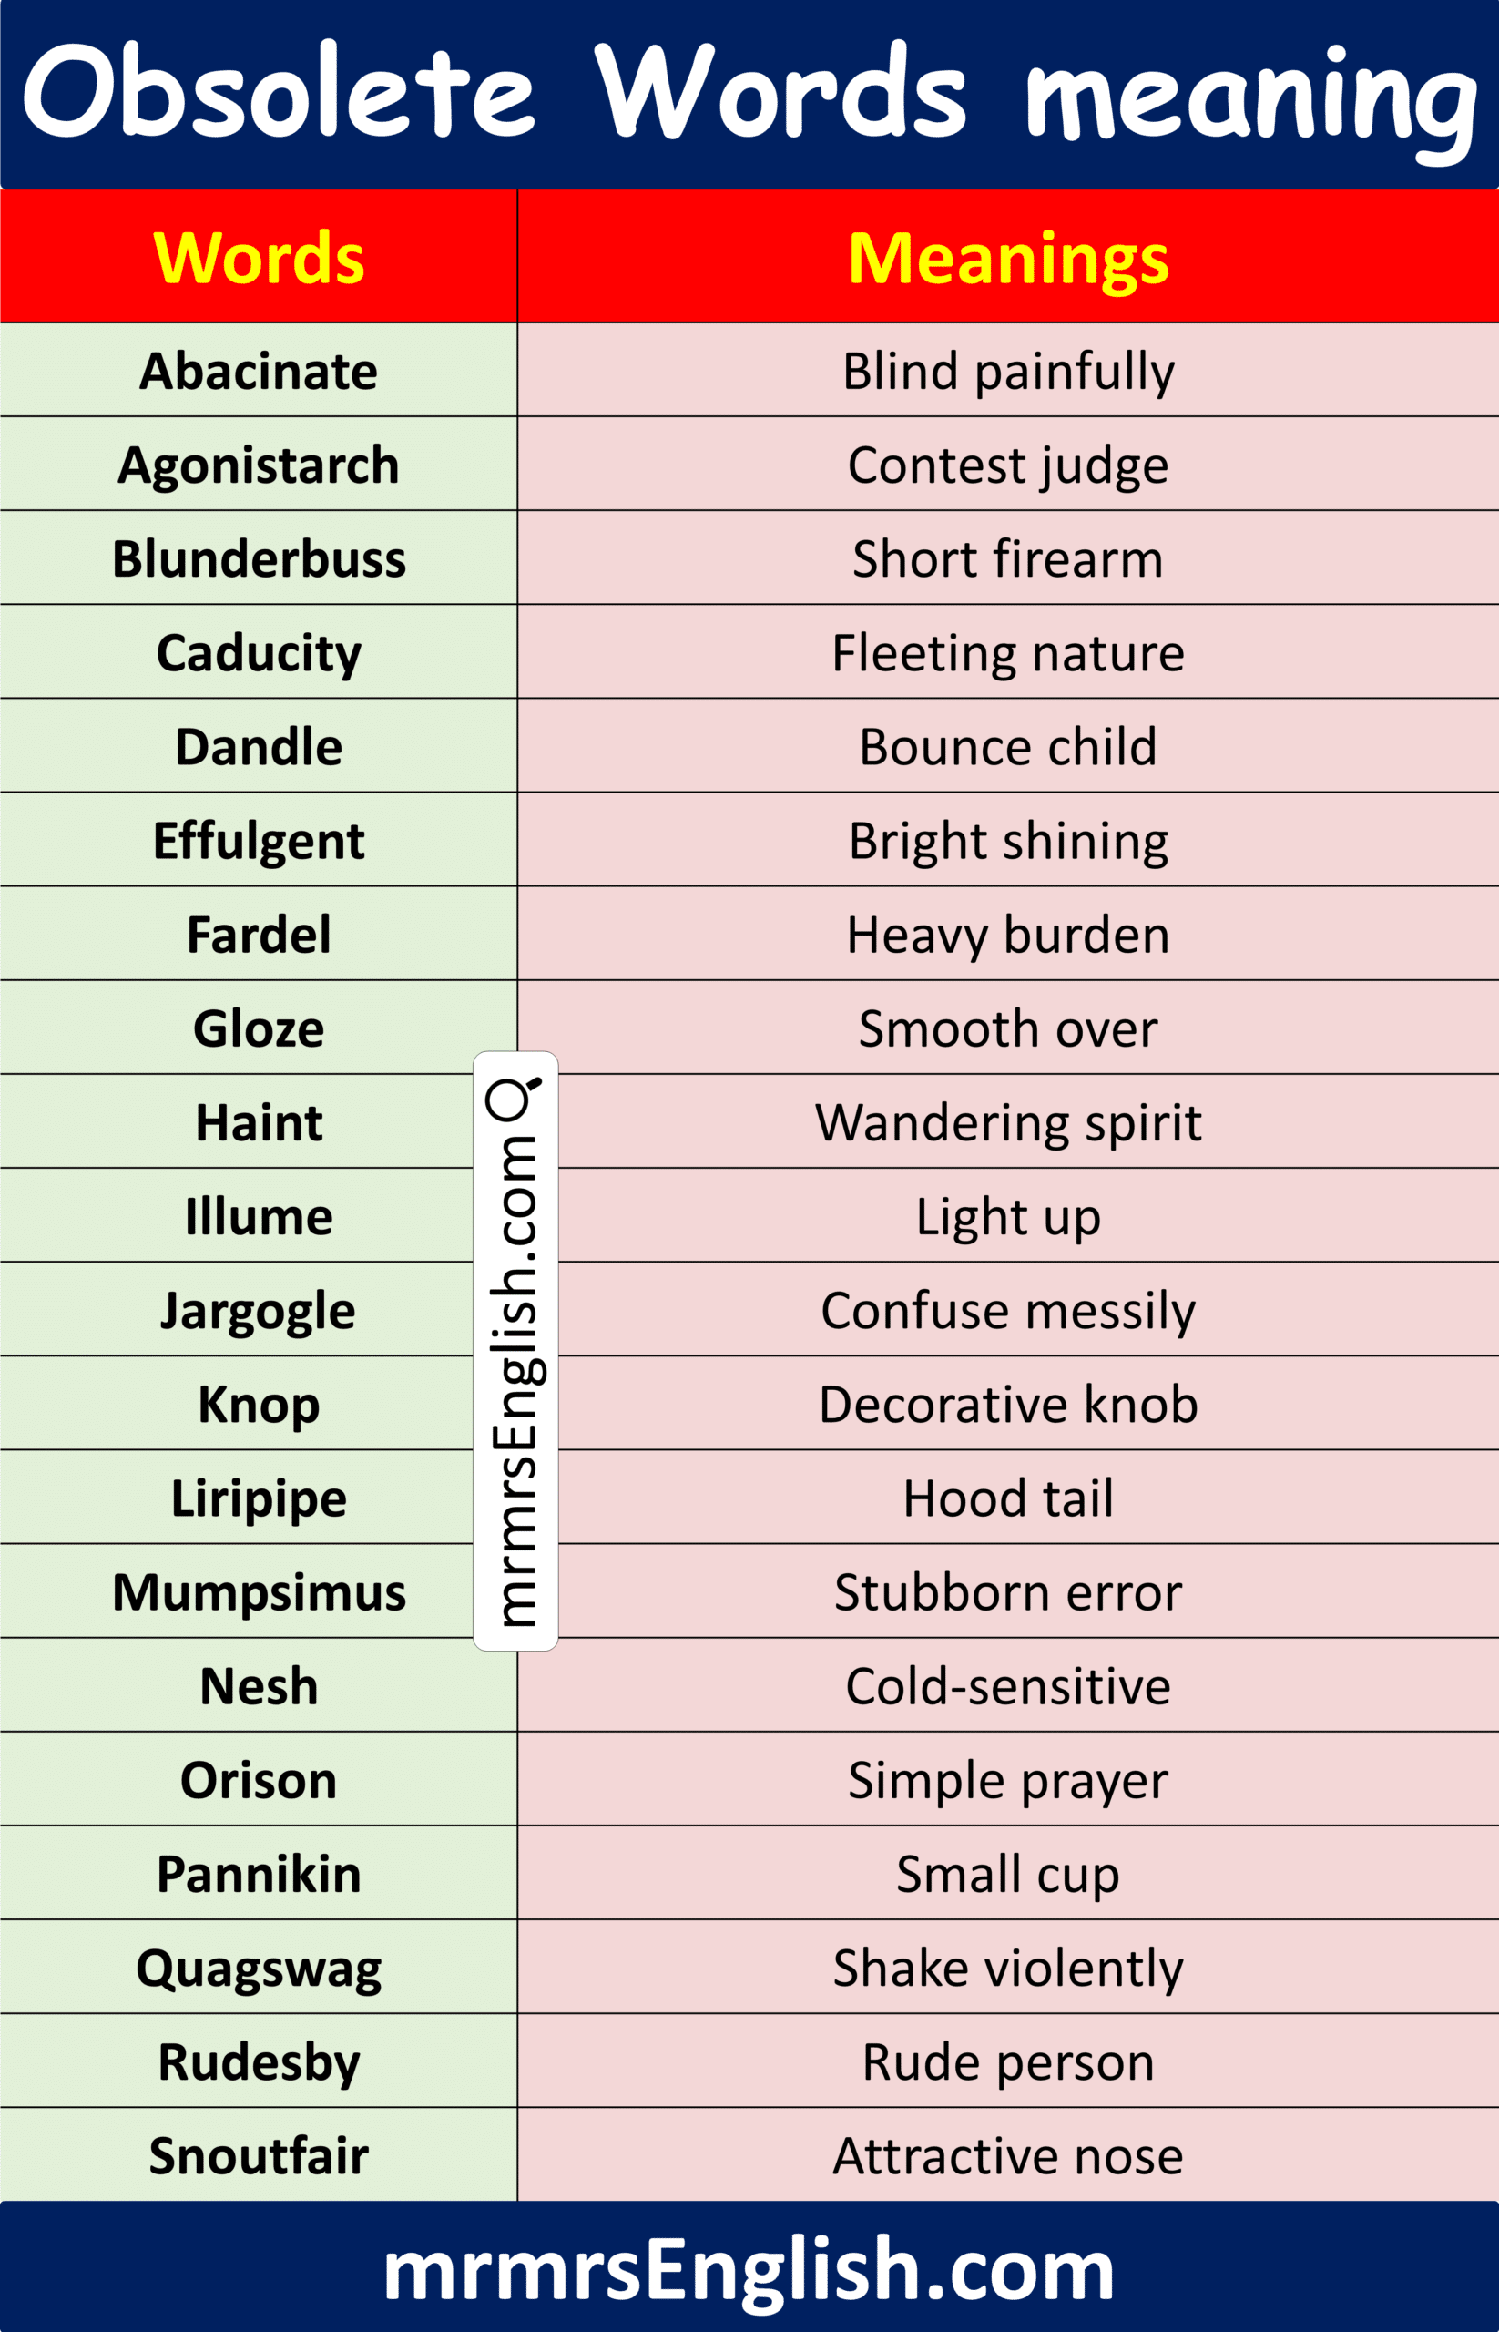Click the word Fardel
The width and height of the screenshot is (1499, 2332).
click(x=259, y=935)
